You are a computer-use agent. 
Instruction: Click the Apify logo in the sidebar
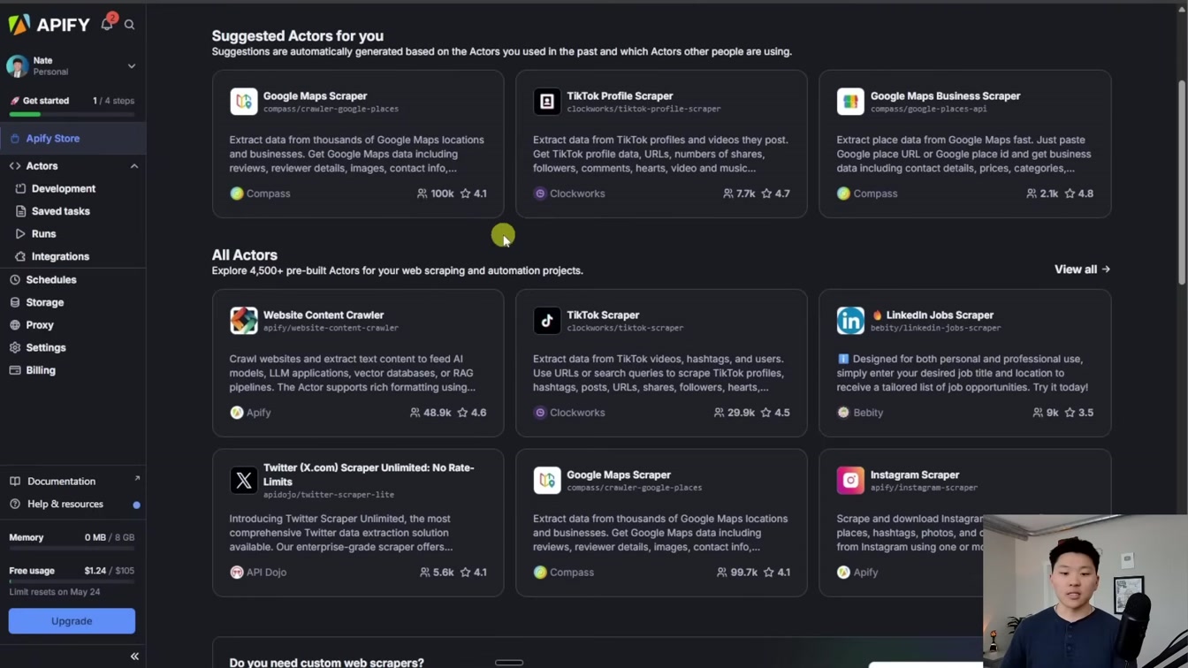(x=49, y=24)
